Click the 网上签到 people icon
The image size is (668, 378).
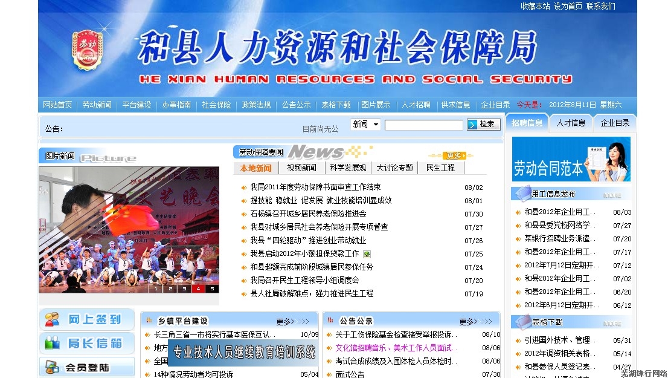pos(53,319)
